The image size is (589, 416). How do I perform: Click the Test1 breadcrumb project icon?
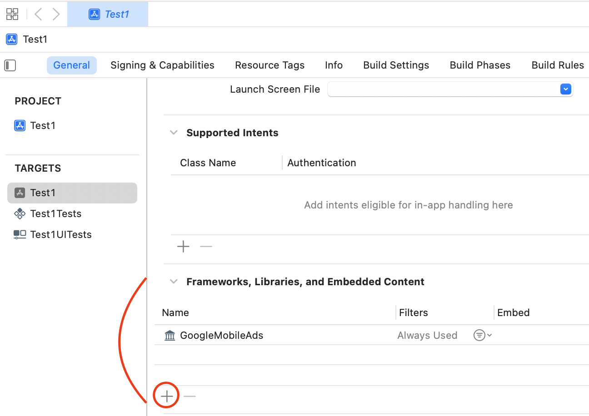point(12,39)
